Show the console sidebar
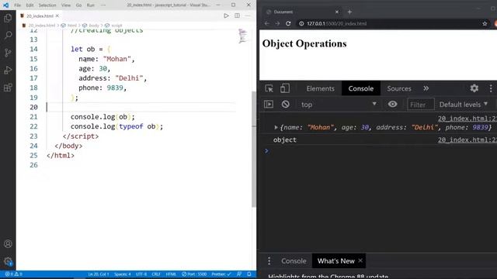Image resolution: width=497 pixels, height=279 pixels. tap(269, 104)
